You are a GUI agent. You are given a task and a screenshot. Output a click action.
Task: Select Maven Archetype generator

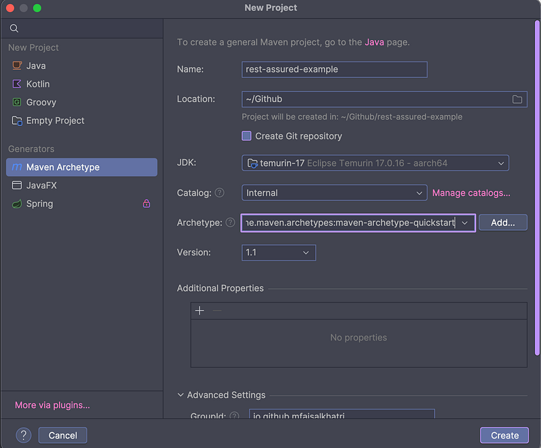coord(82,167)
